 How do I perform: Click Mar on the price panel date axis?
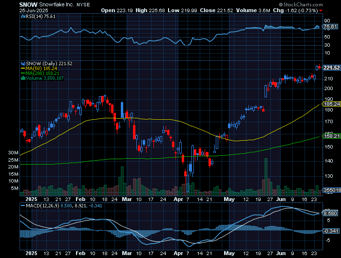point(127,199)
